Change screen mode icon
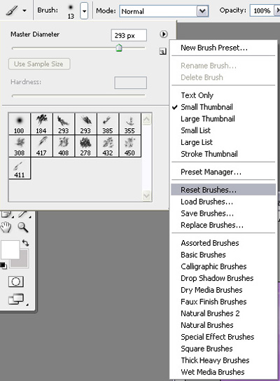 point(16,299)
